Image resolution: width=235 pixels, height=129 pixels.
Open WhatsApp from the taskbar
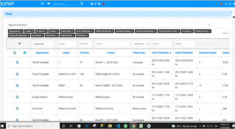tap(125, 126)
